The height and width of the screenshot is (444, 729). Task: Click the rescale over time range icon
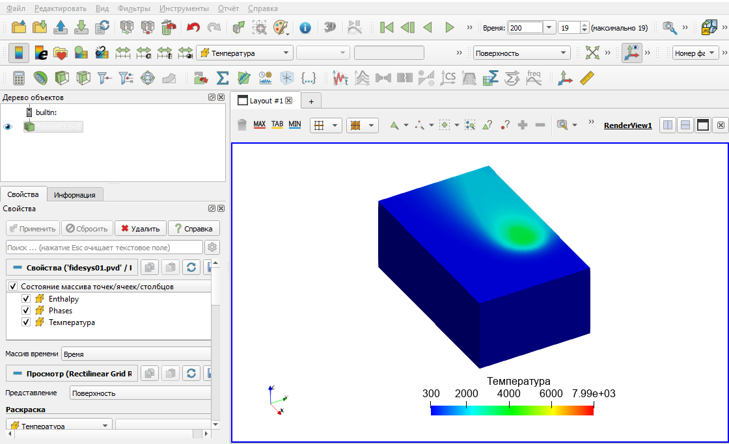164,53
